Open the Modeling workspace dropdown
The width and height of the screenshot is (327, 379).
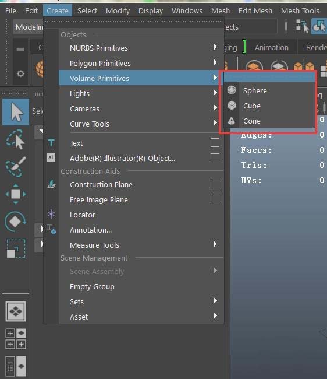click(x=28, y=27)
